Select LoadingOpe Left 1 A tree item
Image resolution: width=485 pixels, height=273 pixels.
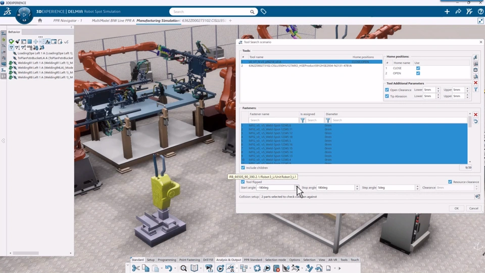[x=43, y=53]
